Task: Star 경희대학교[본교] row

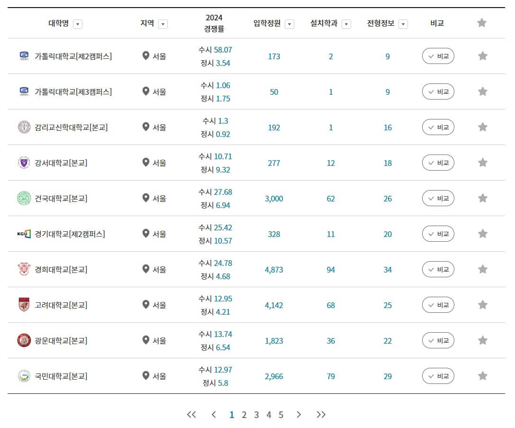Action: [x=482, y=269]
